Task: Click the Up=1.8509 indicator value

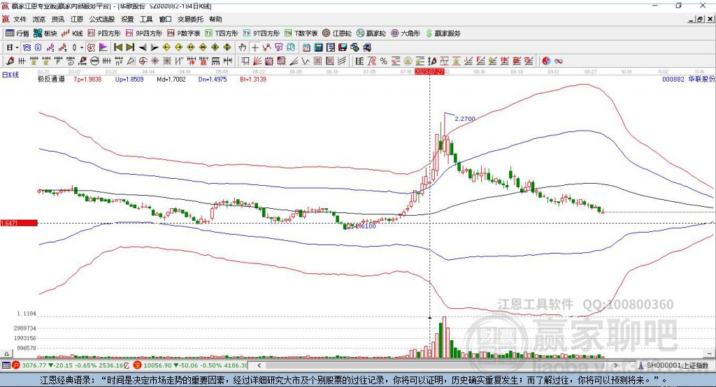Action: point(129,79)
